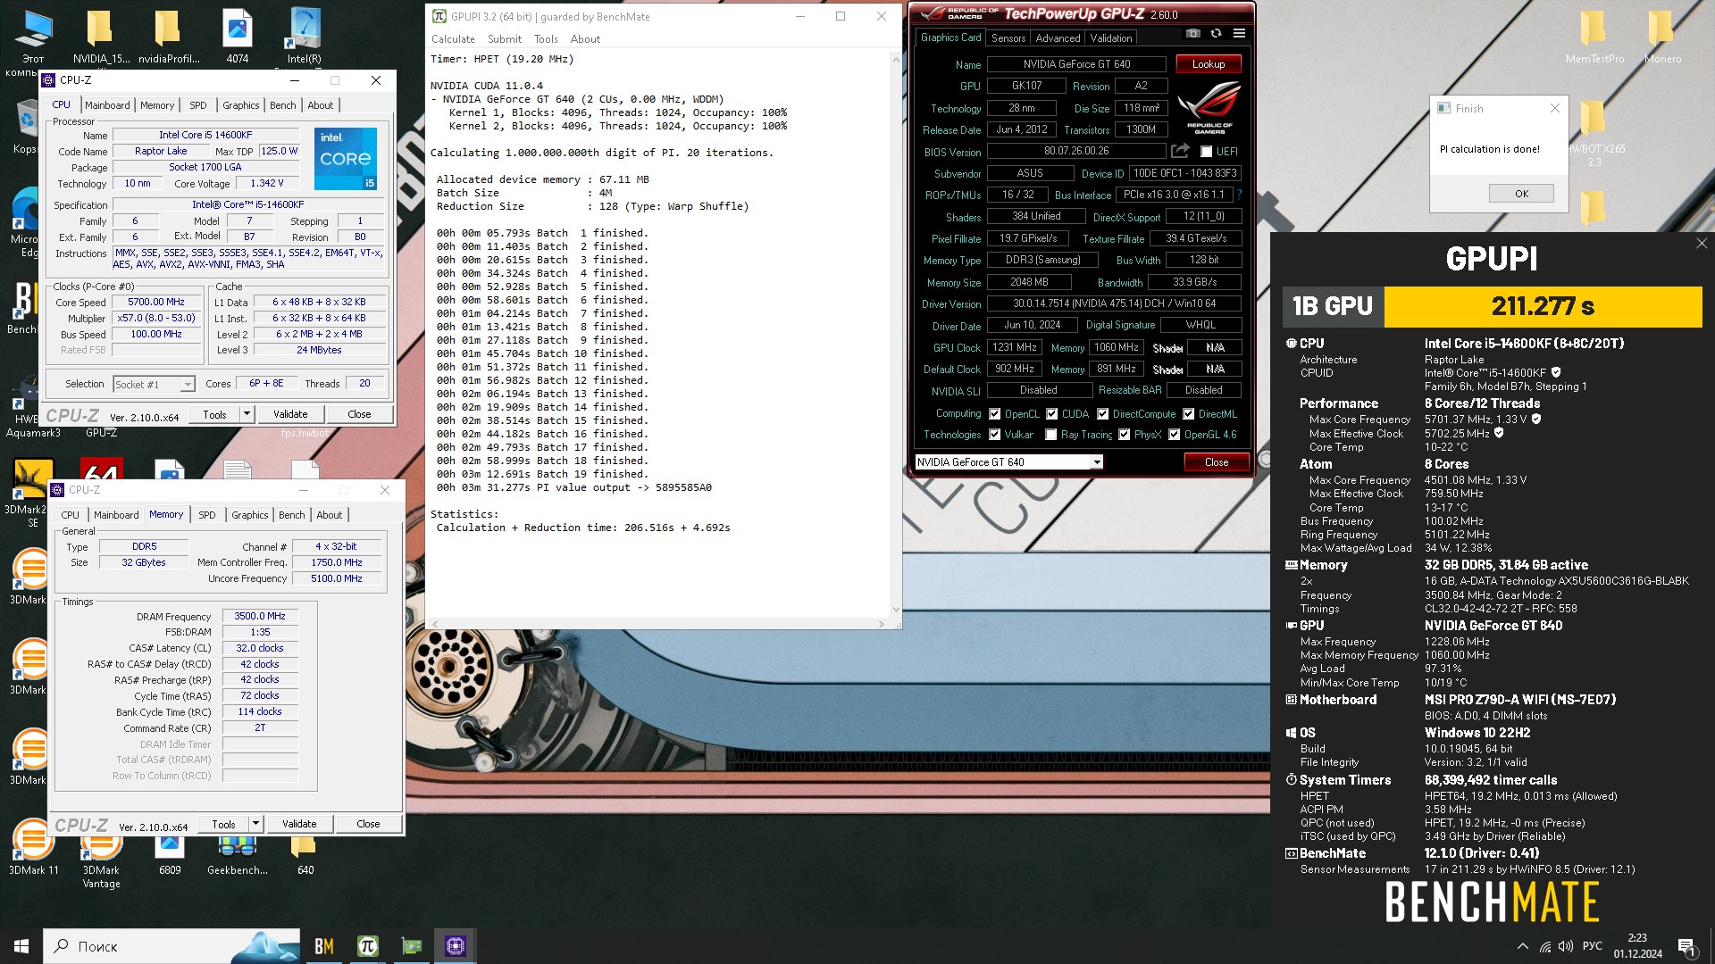Click the network icon in system tray
1715x964 pixels.
coord(1544,946)
